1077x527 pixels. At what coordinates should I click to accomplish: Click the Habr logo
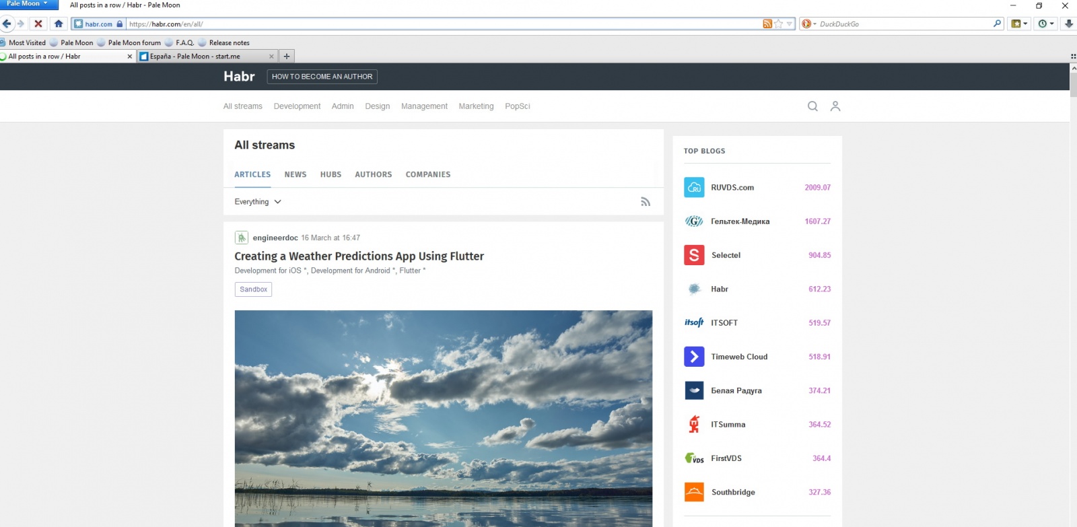[239, 77]
